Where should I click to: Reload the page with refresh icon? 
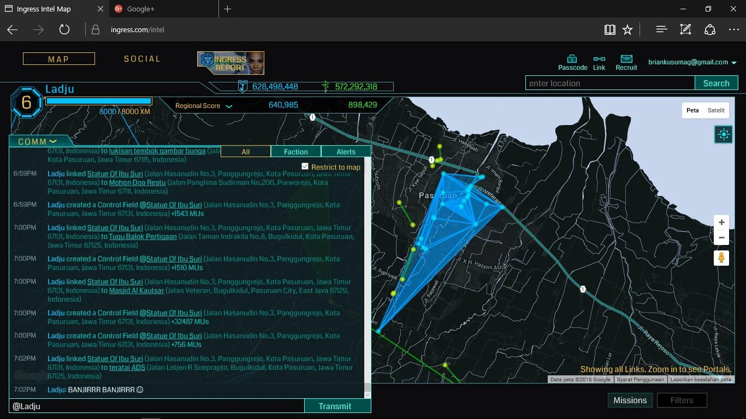click(64, 29)
